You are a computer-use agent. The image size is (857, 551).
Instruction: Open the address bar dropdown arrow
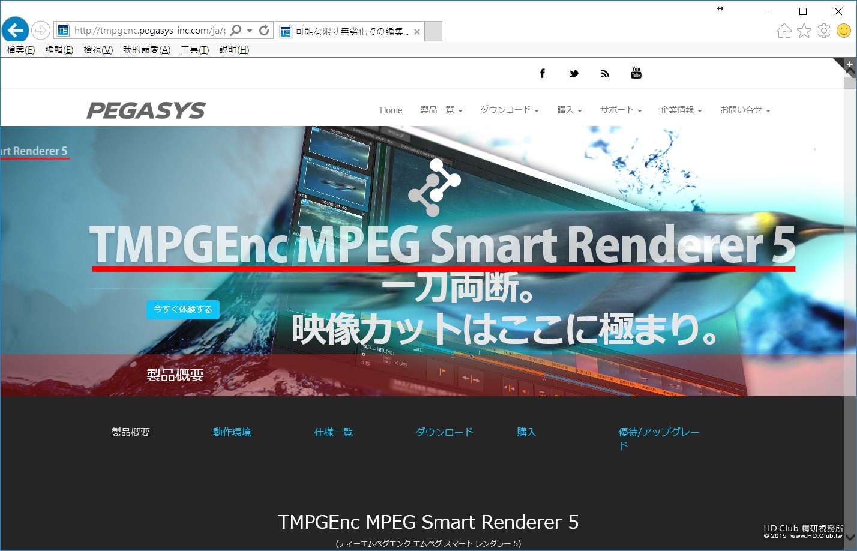[x=250, y=31]
